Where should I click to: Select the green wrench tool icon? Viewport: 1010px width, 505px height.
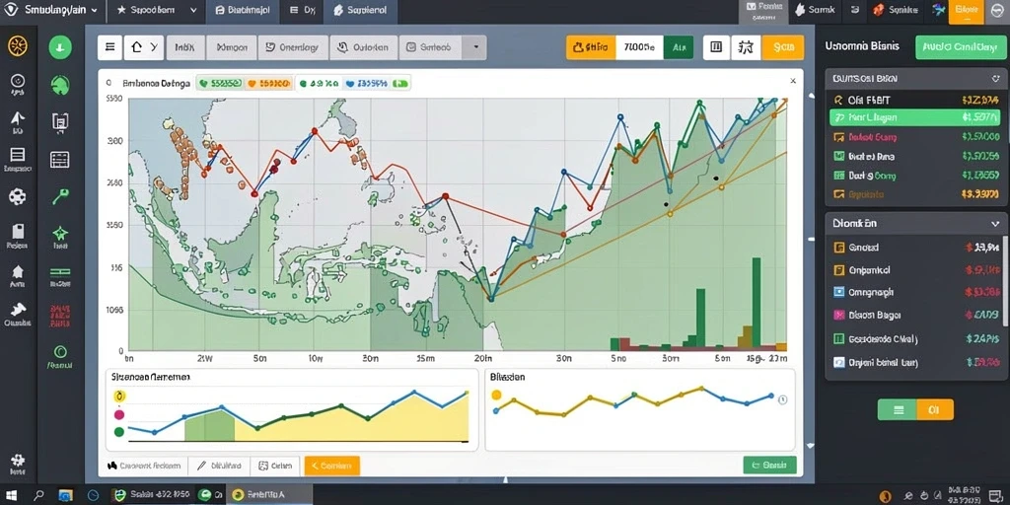[x=60, y=196]
